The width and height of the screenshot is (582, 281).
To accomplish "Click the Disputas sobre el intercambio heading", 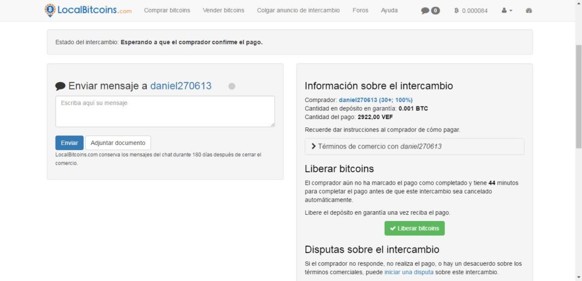I will point(372,250).
